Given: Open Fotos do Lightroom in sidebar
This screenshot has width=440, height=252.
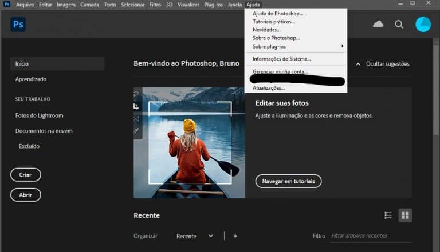Looking at the screenshot, I should 40,115.
